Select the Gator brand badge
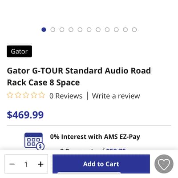The image size is (178, 178). pyautogui.click(x=19, y=51)
